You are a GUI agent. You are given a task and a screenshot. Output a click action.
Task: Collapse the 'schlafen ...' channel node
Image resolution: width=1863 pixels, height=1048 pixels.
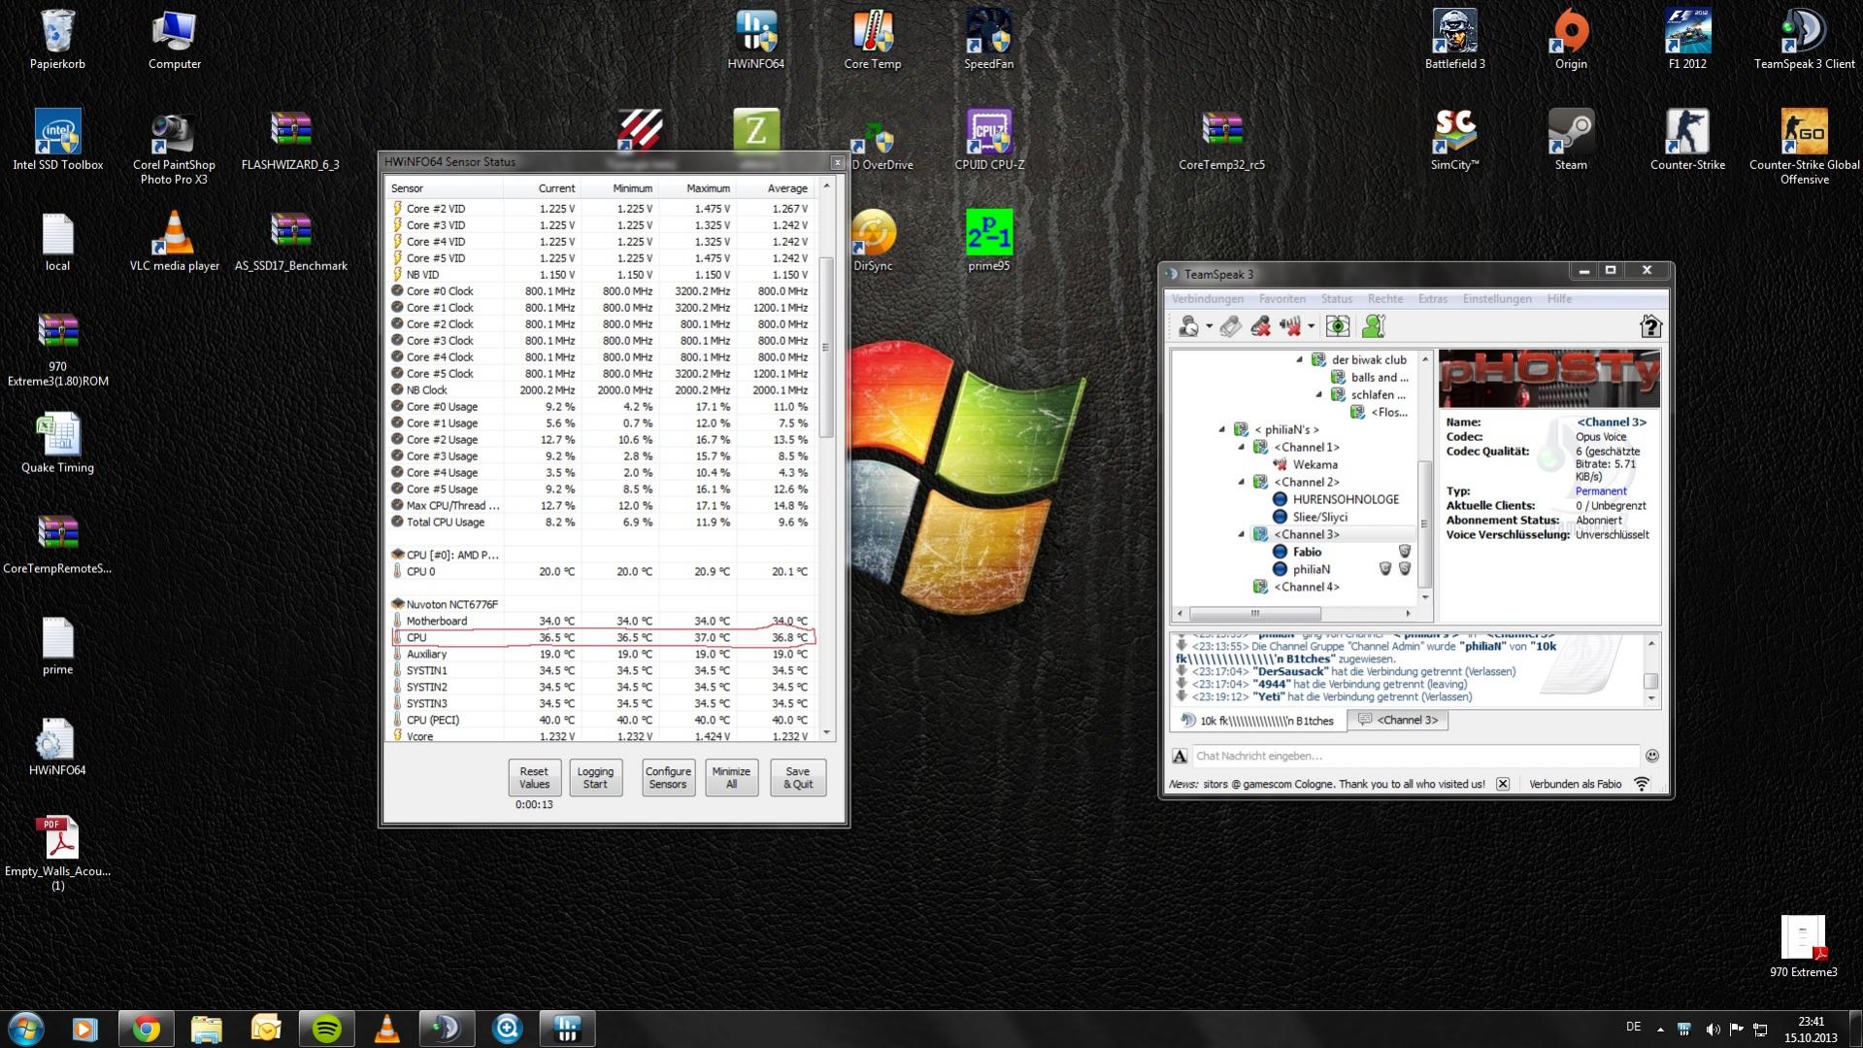(x=1319, y=395)
